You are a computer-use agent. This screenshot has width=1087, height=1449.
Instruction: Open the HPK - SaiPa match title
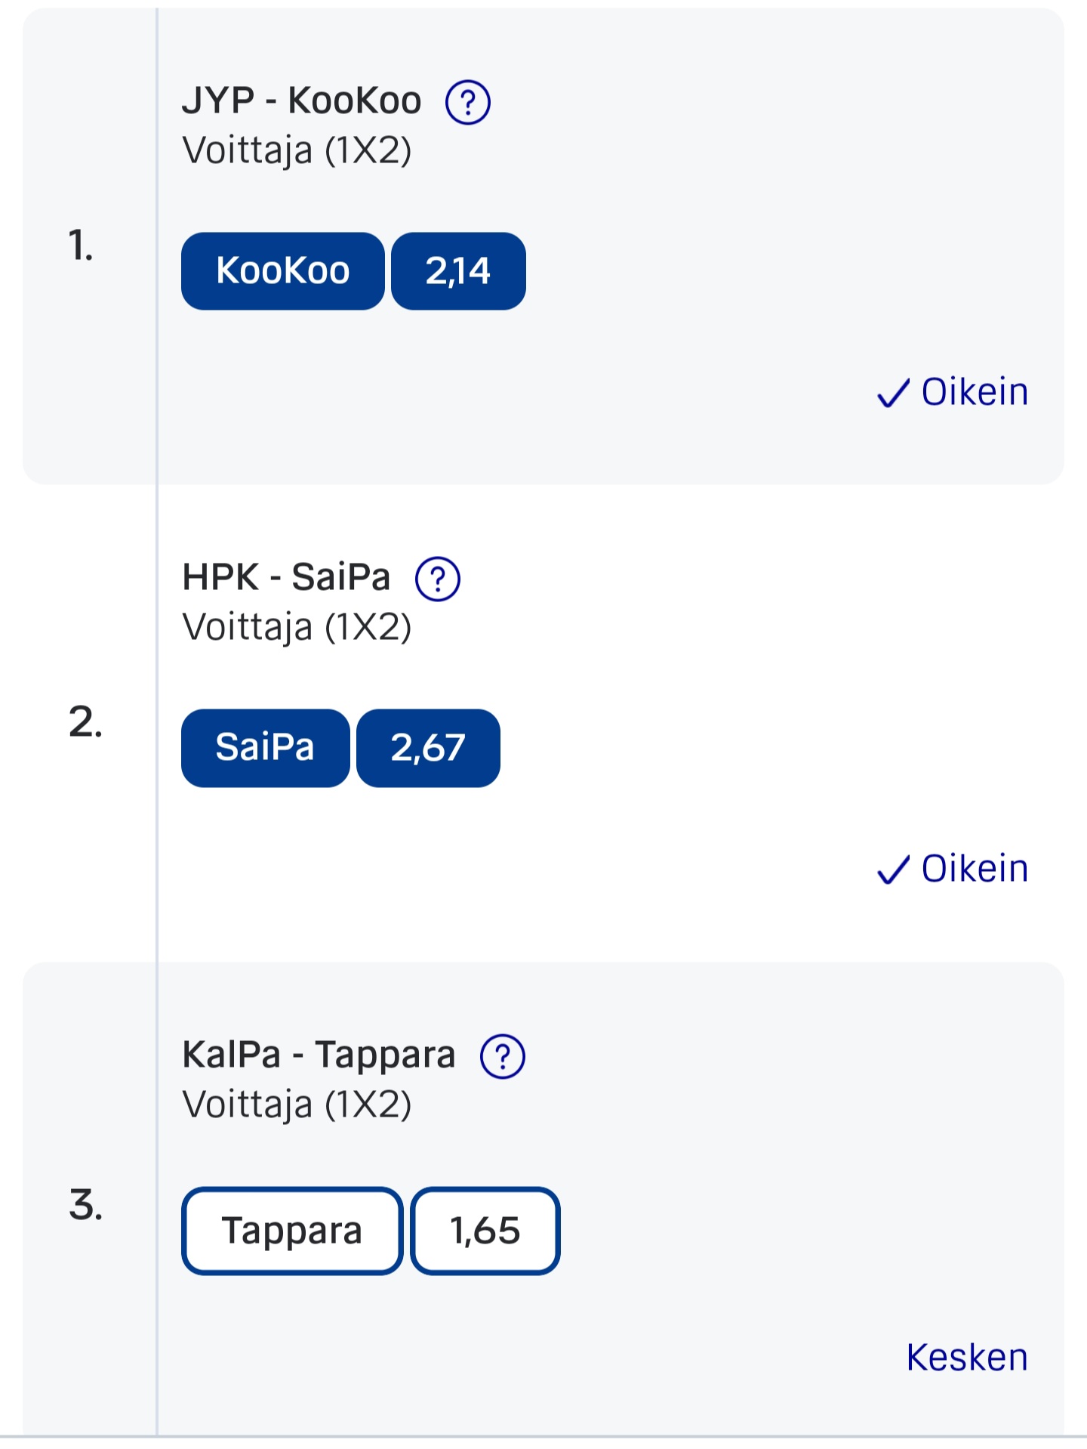(x=287, y=578)
